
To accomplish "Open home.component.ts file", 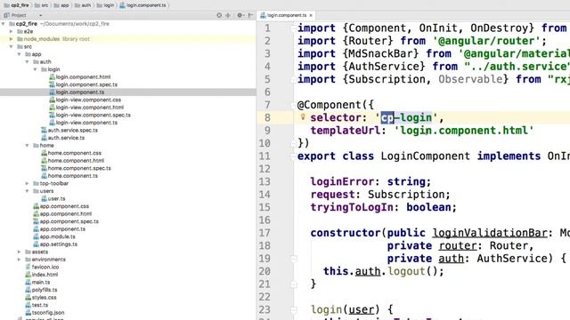I will pos(69,176).
